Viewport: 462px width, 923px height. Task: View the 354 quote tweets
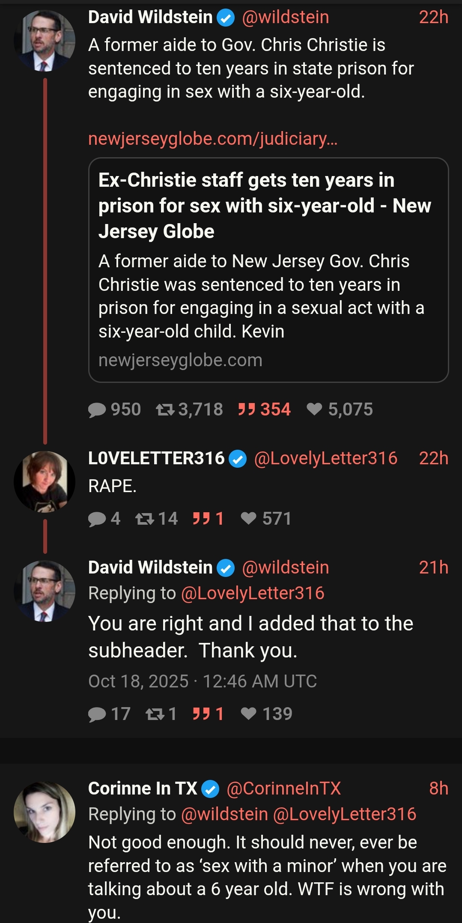pyautogui.click(x=264, y=409)
